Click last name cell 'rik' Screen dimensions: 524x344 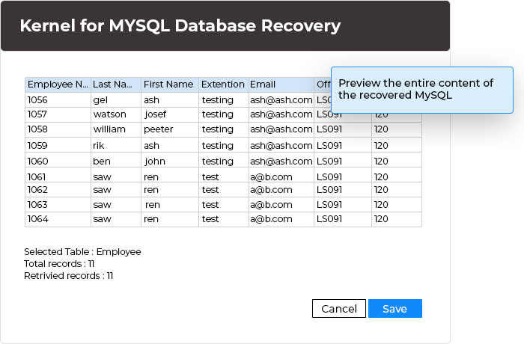coord(116,145)
